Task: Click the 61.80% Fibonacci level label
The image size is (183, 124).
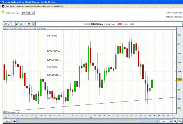Action: click(x=52, y=74)
